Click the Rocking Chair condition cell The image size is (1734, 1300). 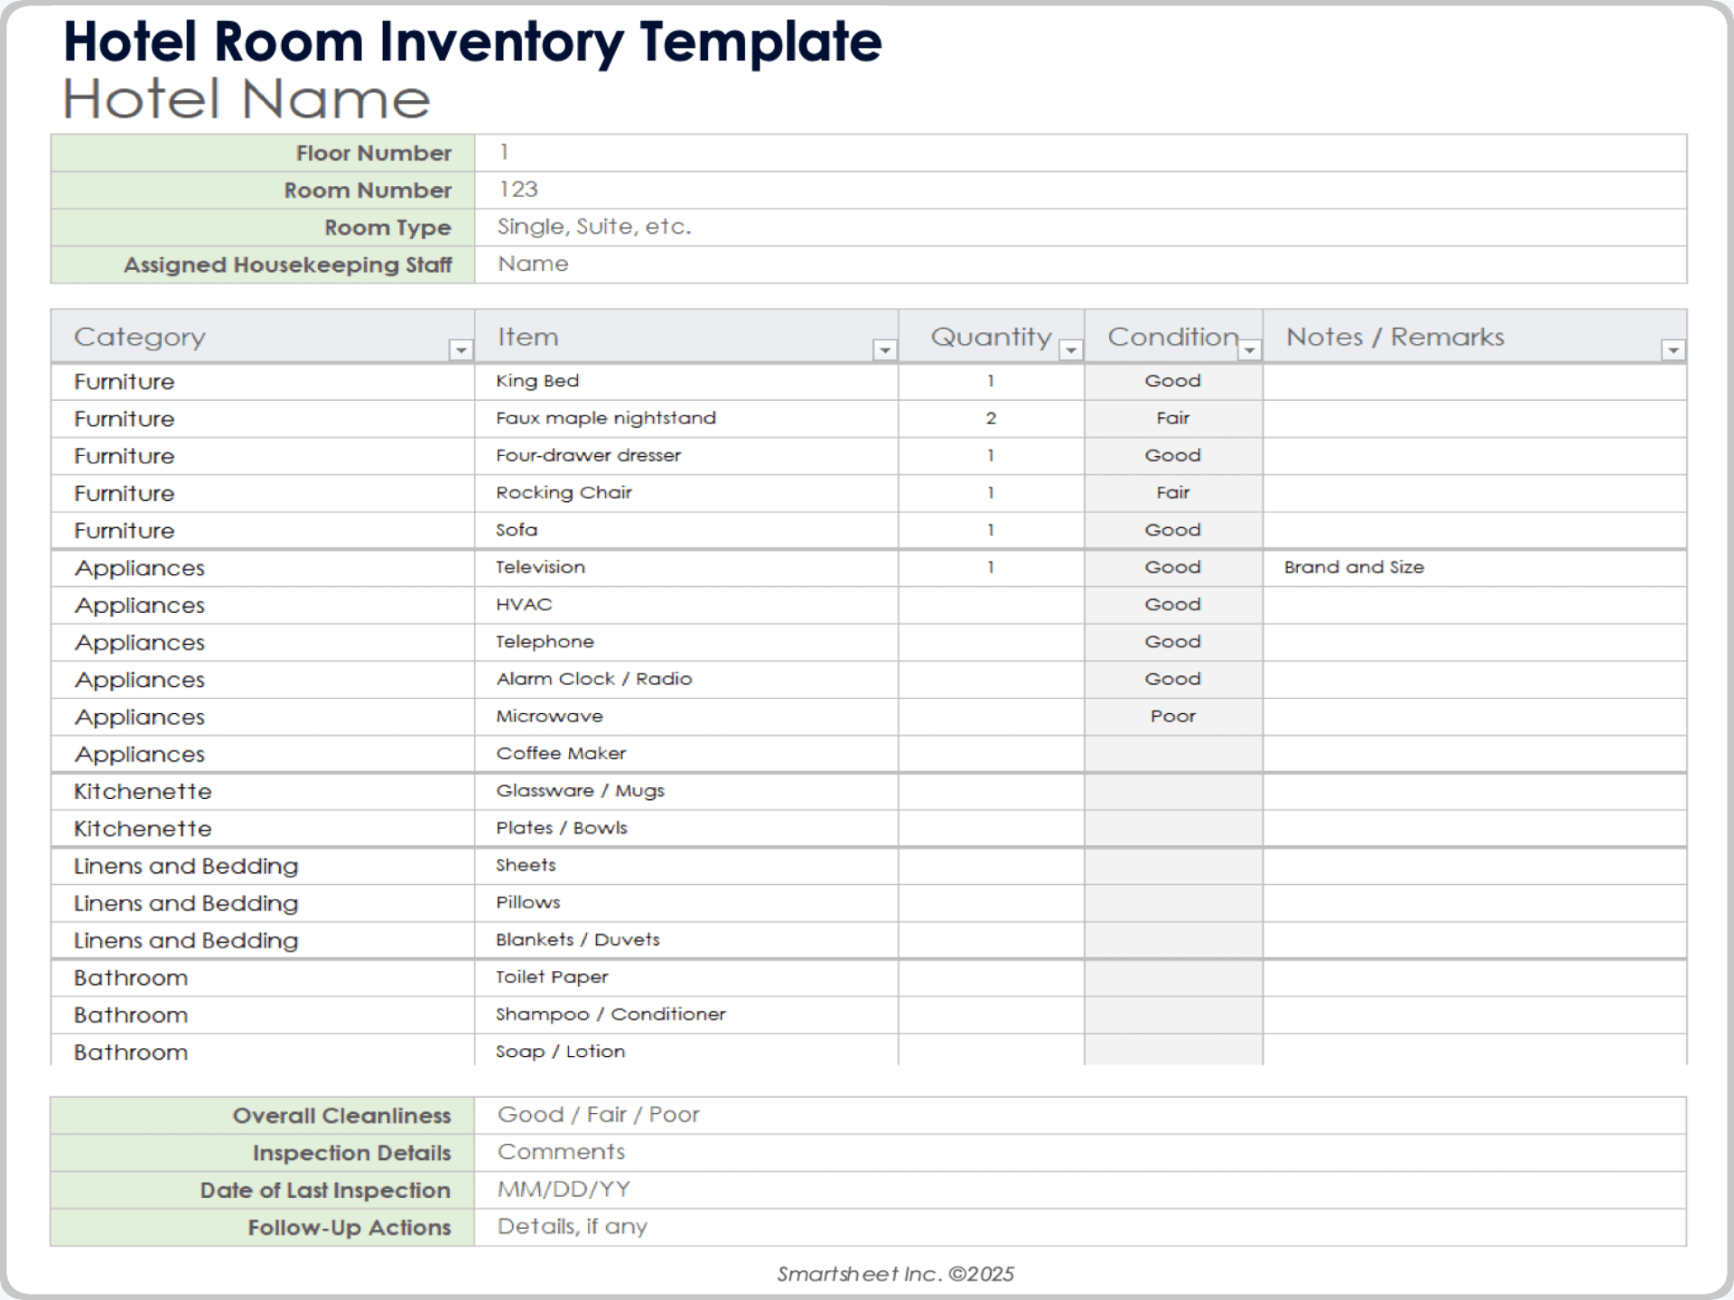(1172, 493)
